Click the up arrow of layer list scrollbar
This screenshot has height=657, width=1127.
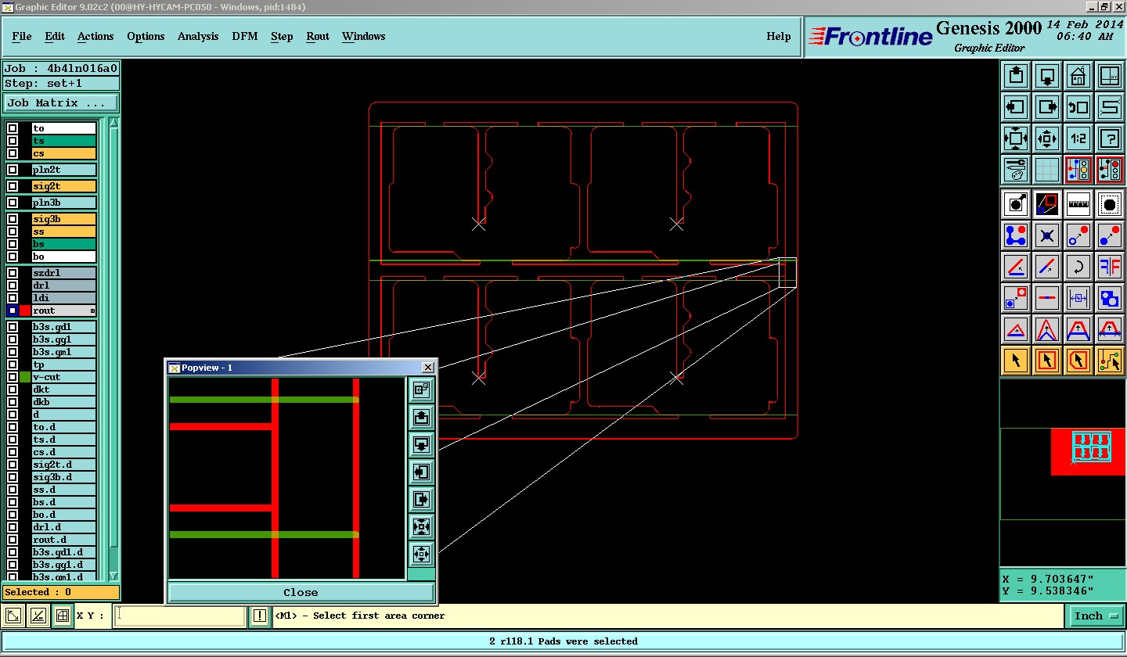pyautogui.click(x=113, y=123)
